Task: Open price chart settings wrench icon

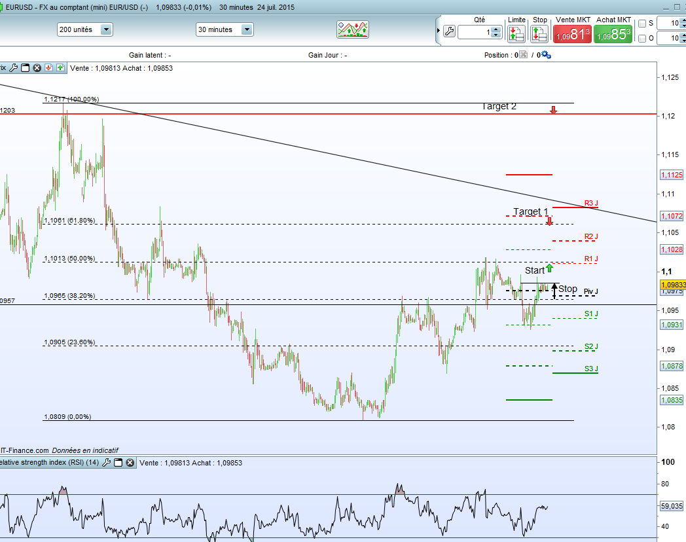Action: [x=14, y=68]
